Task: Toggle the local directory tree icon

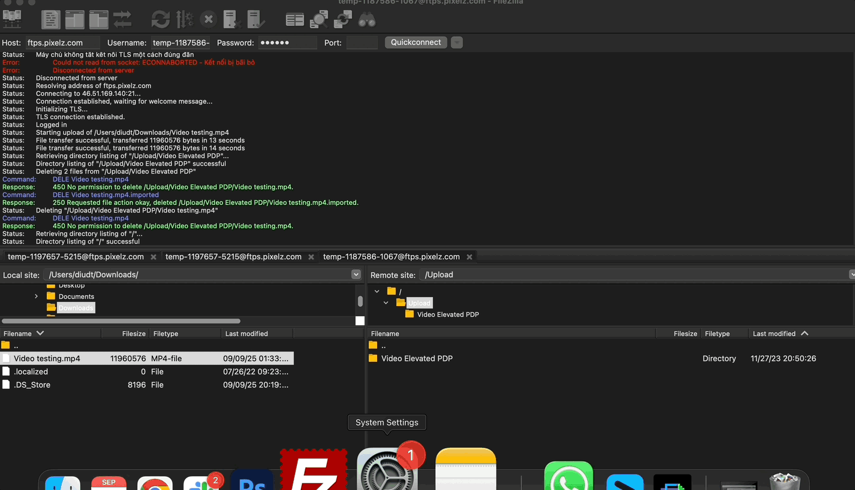Action: click(x=74, y=20)
